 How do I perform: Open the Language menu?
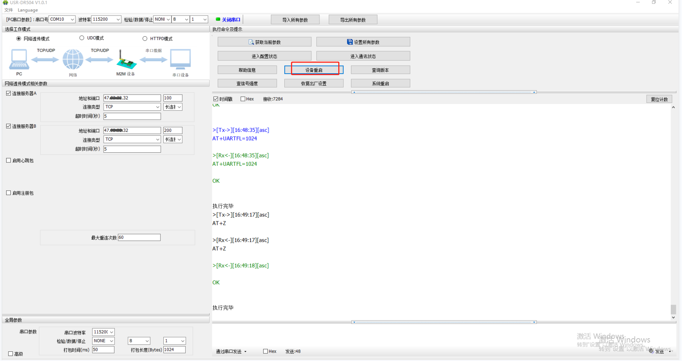[x=28, y=10]
